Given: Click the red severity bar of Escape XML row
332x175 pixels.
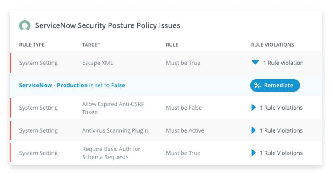Looking at the screenshot, I should (10, 63).
